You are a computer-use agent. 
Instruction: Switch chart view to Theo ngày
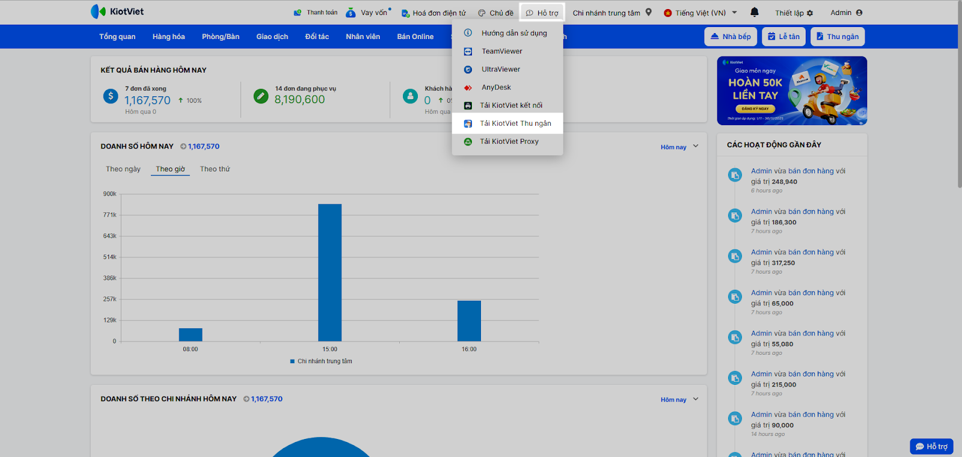tap(123, 169)
